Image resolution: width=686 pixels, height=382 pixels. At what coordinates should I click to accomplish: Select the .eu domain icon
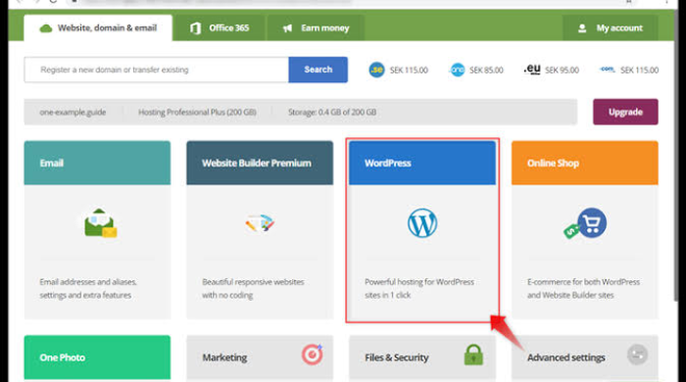pyautogui.click(x=532, y=70)
